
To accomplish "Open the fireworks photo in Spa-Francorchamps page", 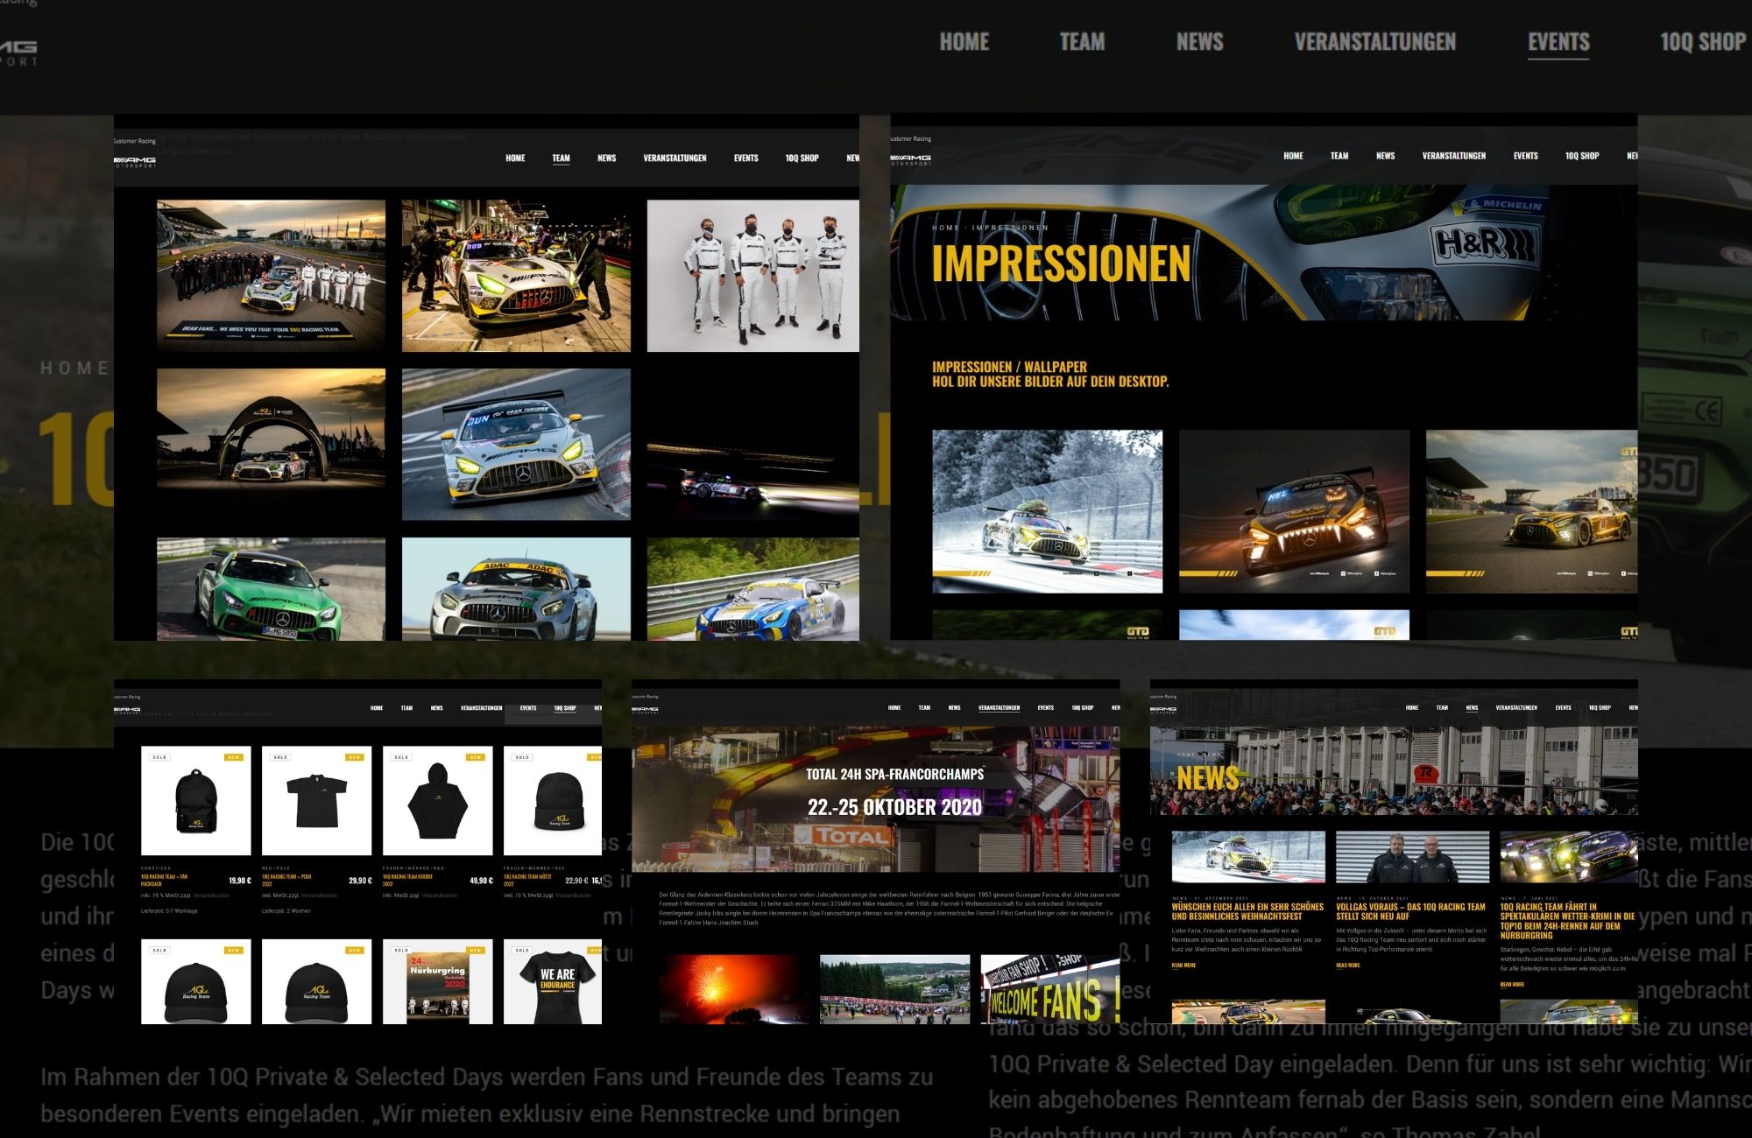I will coord(734,988).
